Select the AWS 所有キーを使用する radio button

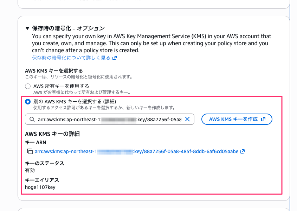[x=28, y=86]
